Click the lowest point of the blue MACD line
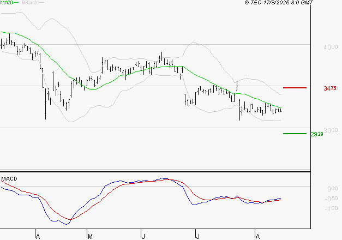Screen dimensions: 342x240 pyautogui.click(x=67, y=224)
